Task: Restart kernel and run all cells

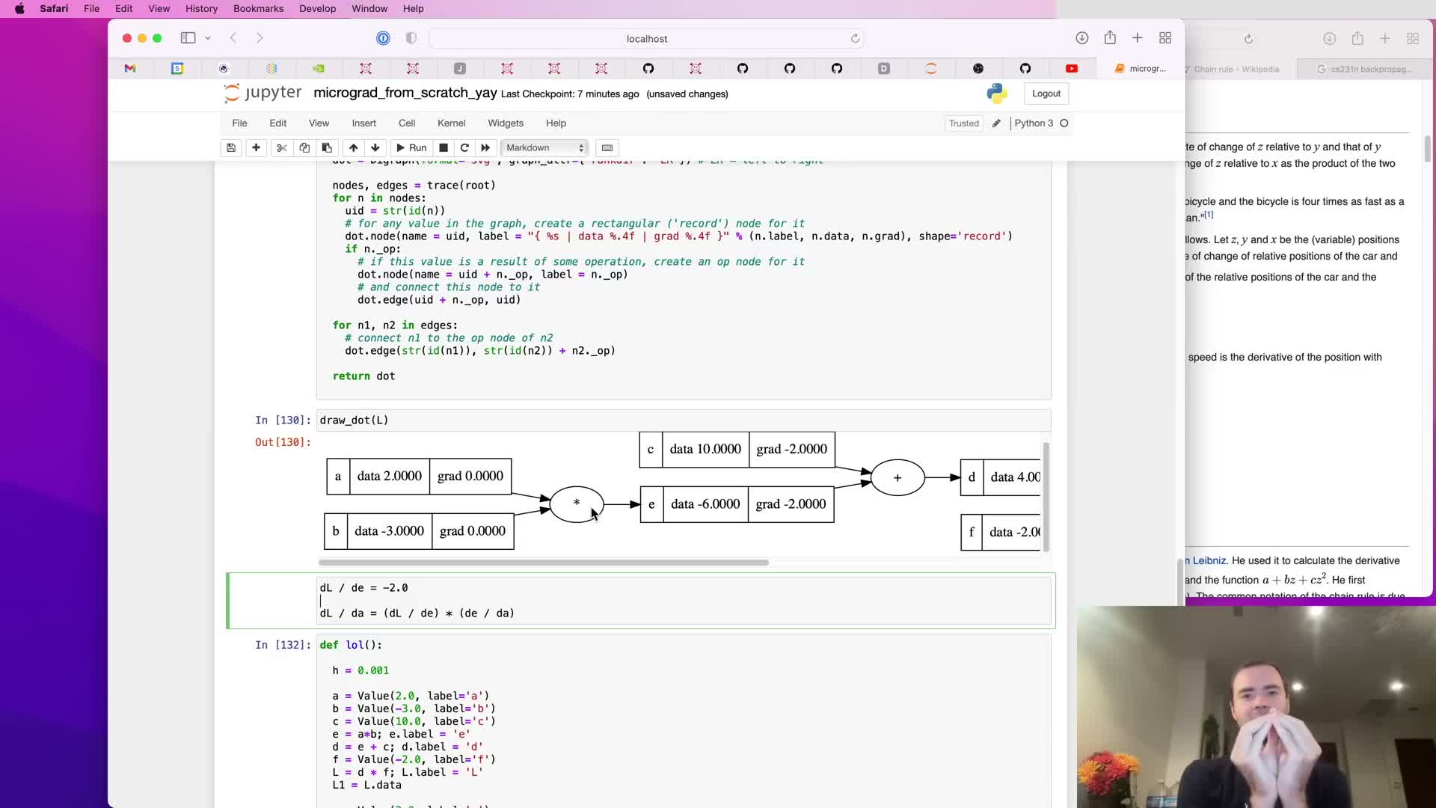Action: coord(485,147)
